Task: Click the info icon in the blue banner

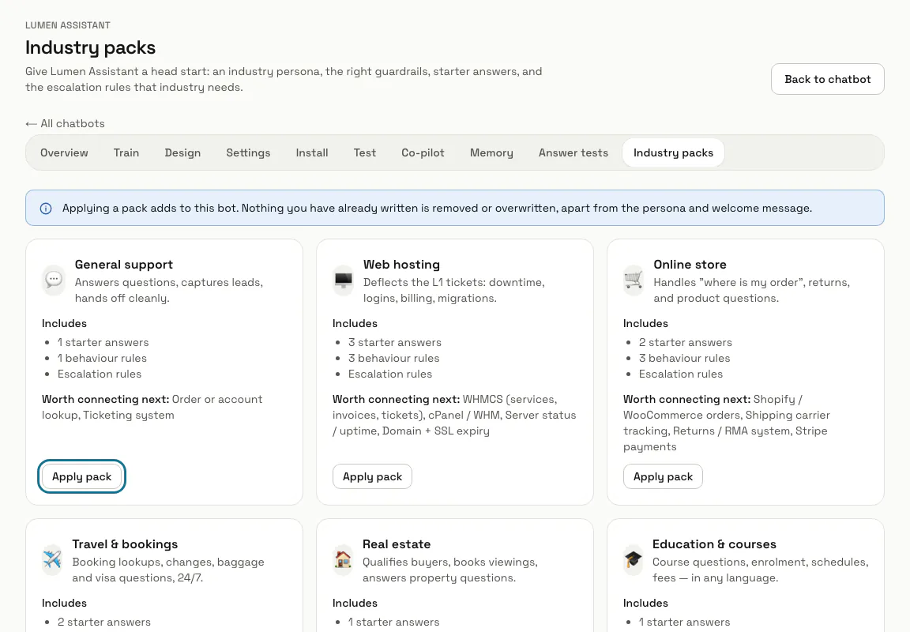Action: 46,209
